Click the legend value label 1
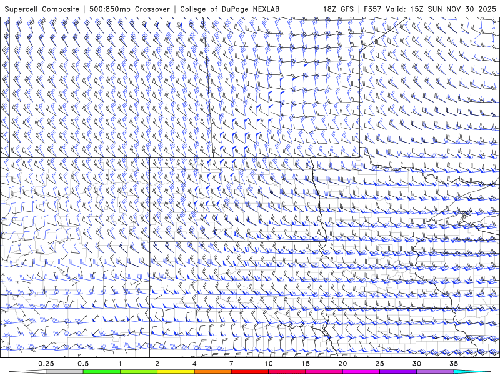The image size is (500, 375). (x=120, y=364)
